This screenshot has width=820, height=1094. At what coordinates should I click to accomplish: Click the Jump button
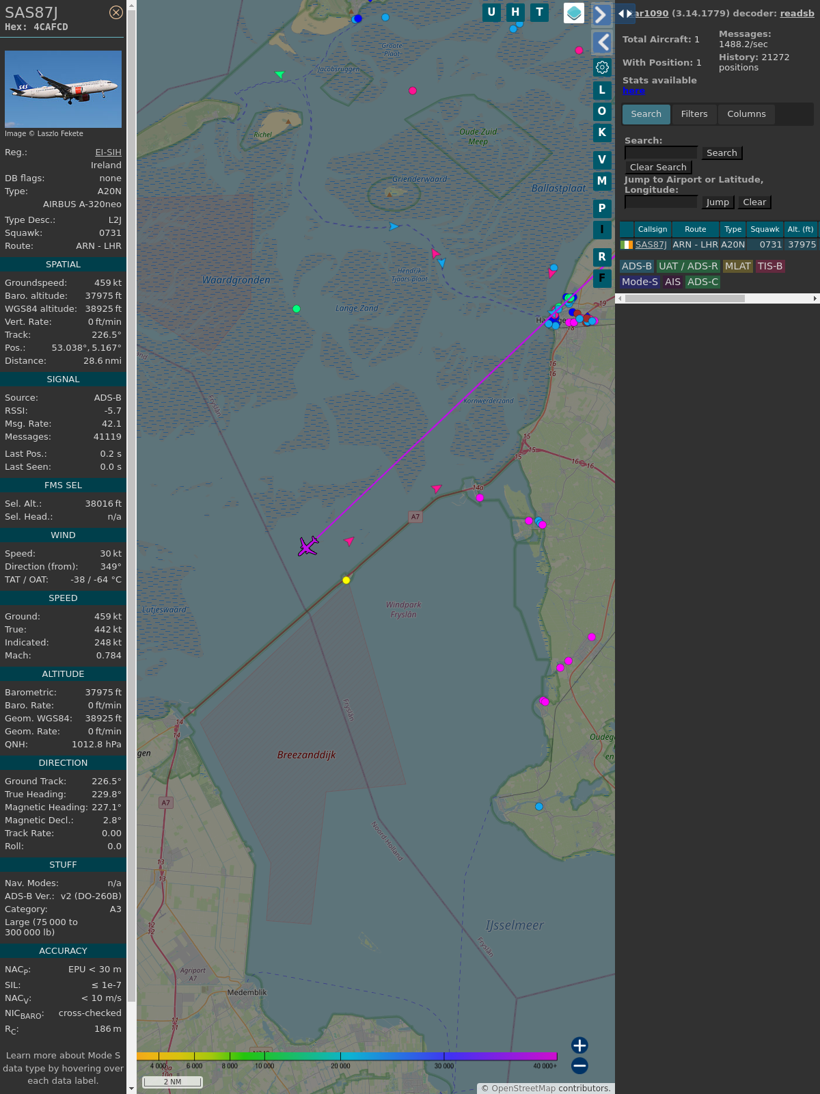tap(717, 202)
